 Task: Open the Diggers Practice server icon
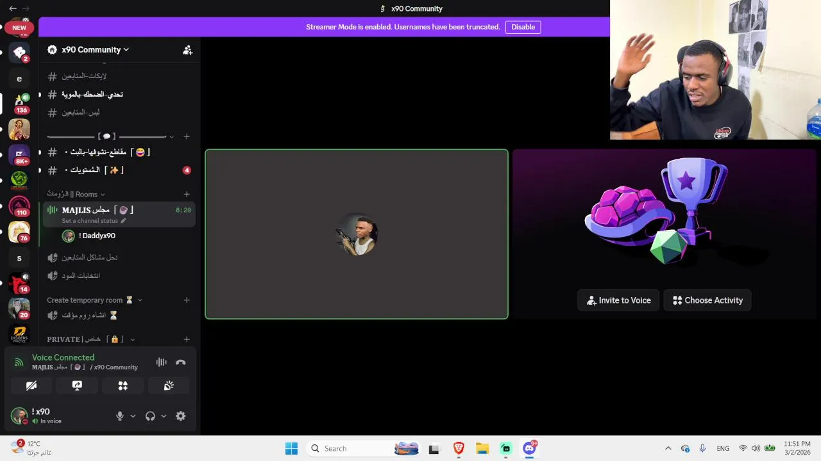point(19,334)
